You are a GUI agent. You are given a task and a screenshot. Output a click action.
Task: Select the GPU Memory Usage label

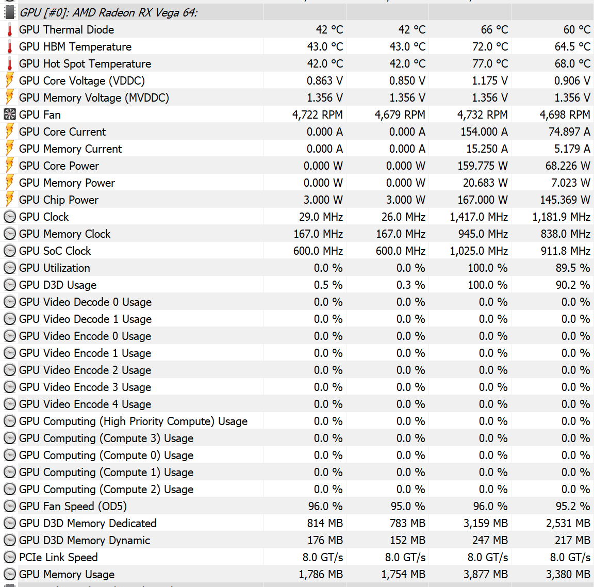67,574
